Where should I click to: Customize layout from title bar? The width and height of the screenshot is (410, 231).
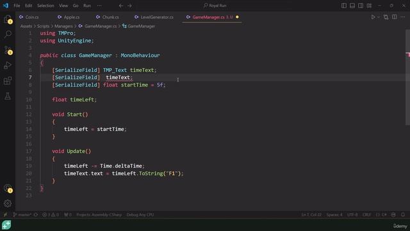tap(369, 6)
